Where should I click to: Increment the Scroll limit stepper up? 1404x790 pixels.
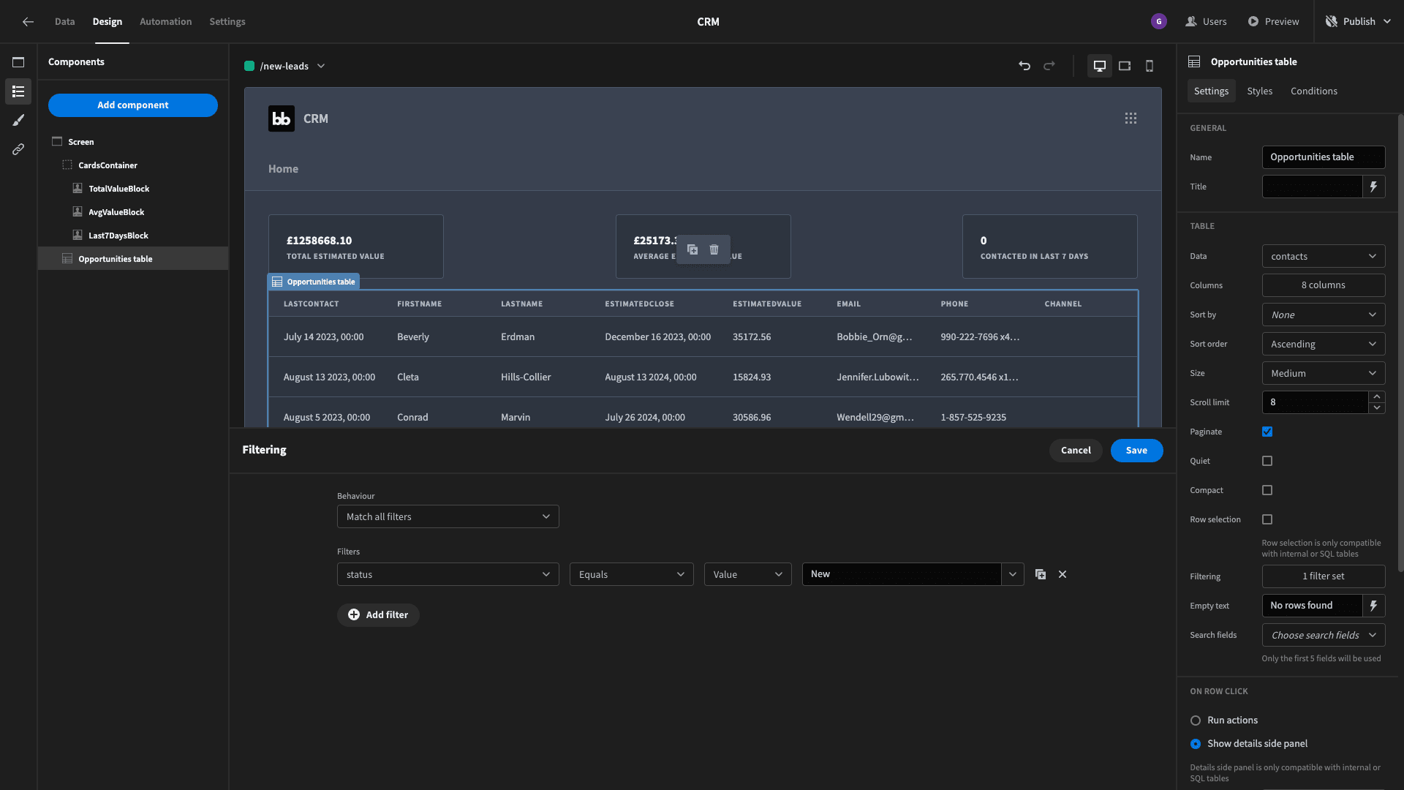1377,396
